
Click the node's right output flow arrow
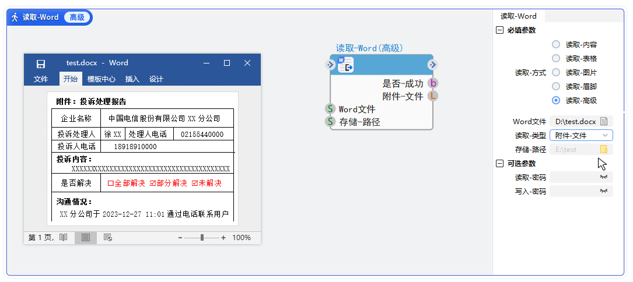432,65
